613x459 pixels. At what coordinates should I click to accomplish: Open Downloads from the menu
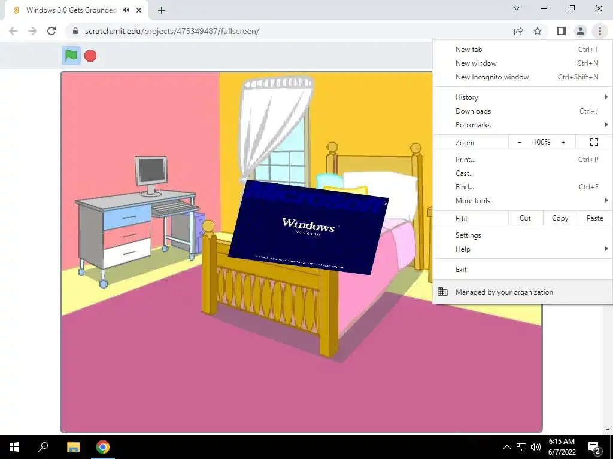click(523, 111)
